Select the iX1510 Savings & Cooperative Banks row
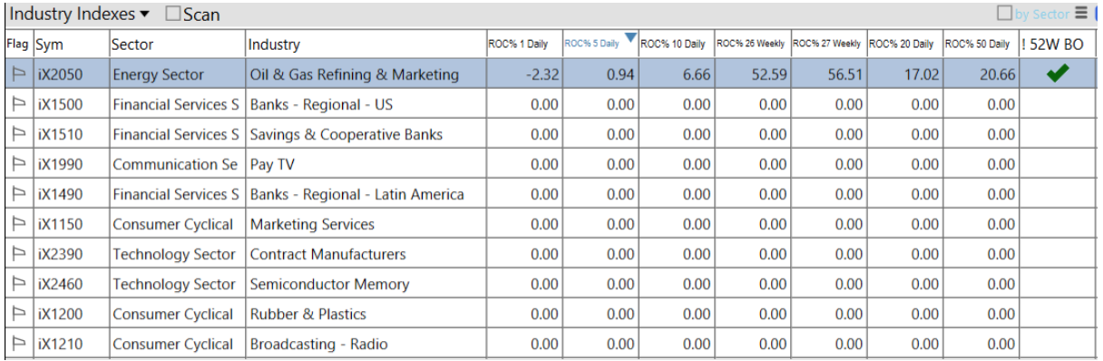Viewport: 1103px width, 361px height. tap(551, 135)
